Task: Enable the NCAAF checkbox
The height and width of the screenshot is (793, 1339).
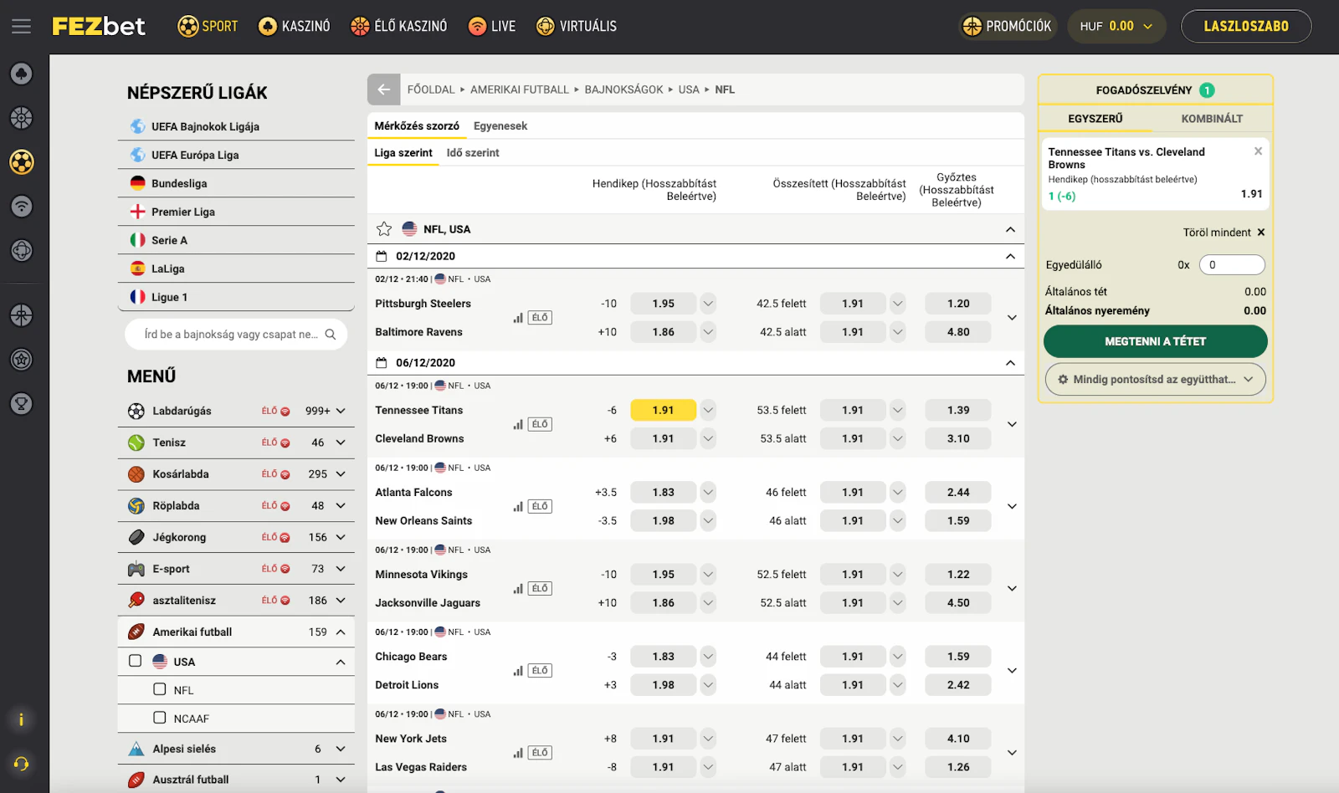Action: point(160,718)
